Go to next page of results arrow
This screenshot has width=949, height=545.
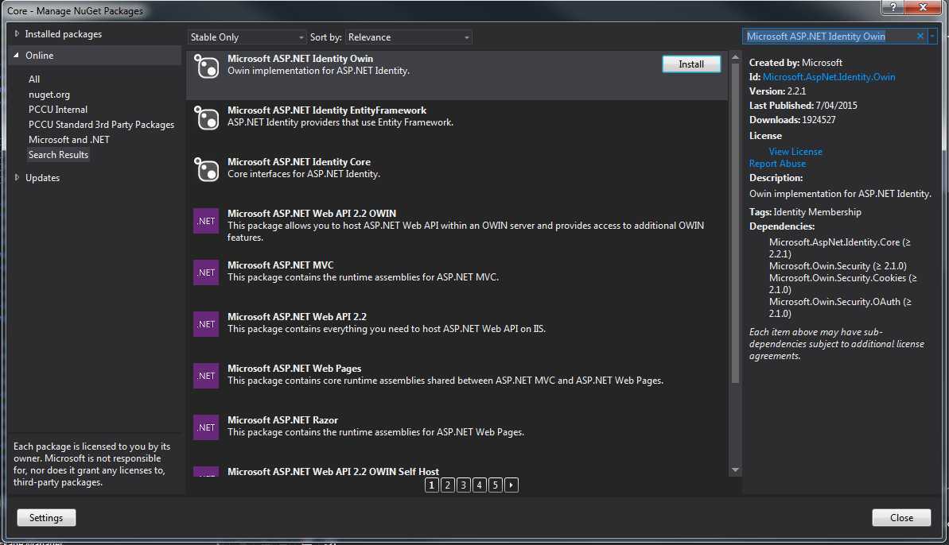[511, 485]
